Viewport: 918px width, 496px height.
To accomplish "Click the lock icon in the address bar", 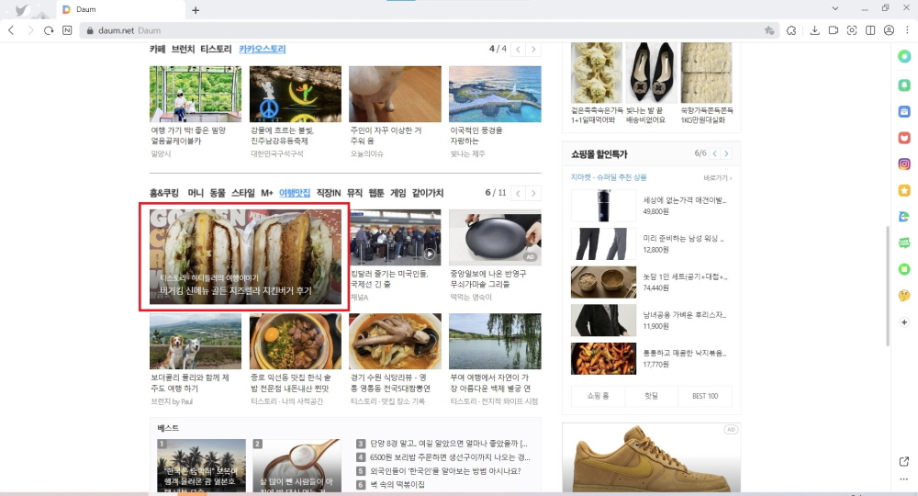I will pos(90,30).
